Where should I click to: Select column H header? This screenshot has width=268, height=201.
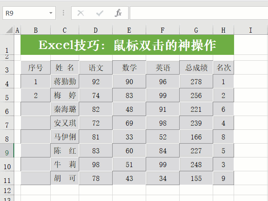click(223, 30)
